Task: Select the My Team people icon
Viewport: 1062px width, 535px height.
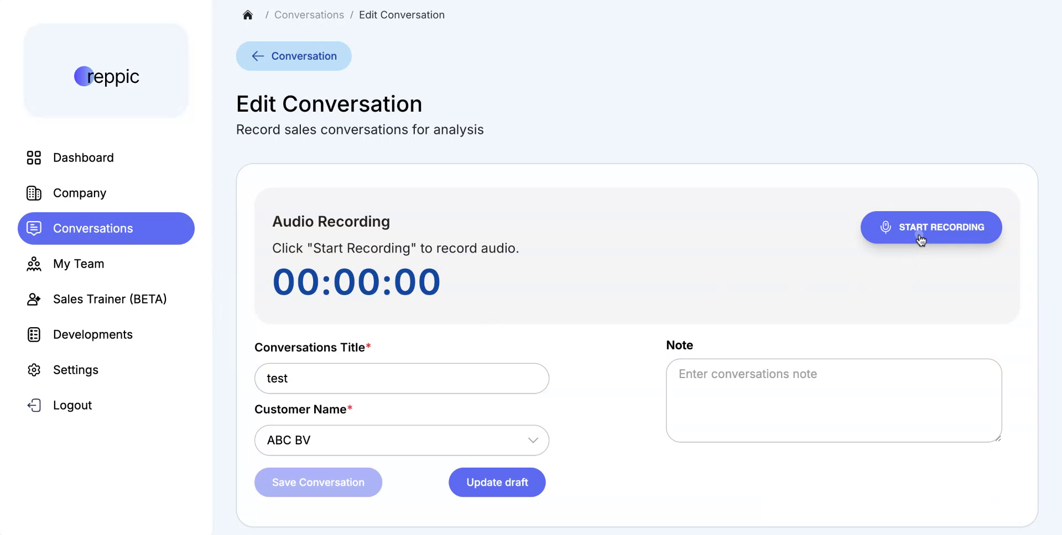Action: [34, 264]
